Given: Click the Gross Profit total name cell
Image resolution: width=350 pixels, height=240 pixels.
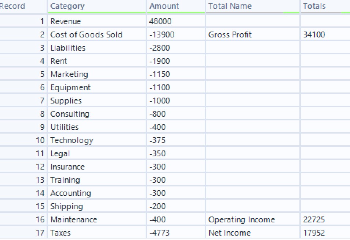Looking at the screenshot, I should pyautogui.click(x=230, y=34).
